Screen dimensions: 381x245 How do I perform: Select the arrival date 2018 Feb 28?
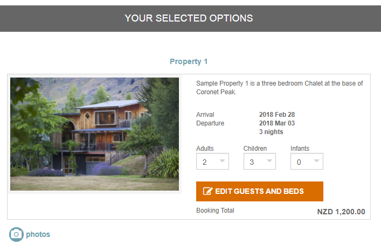(277, 114)
